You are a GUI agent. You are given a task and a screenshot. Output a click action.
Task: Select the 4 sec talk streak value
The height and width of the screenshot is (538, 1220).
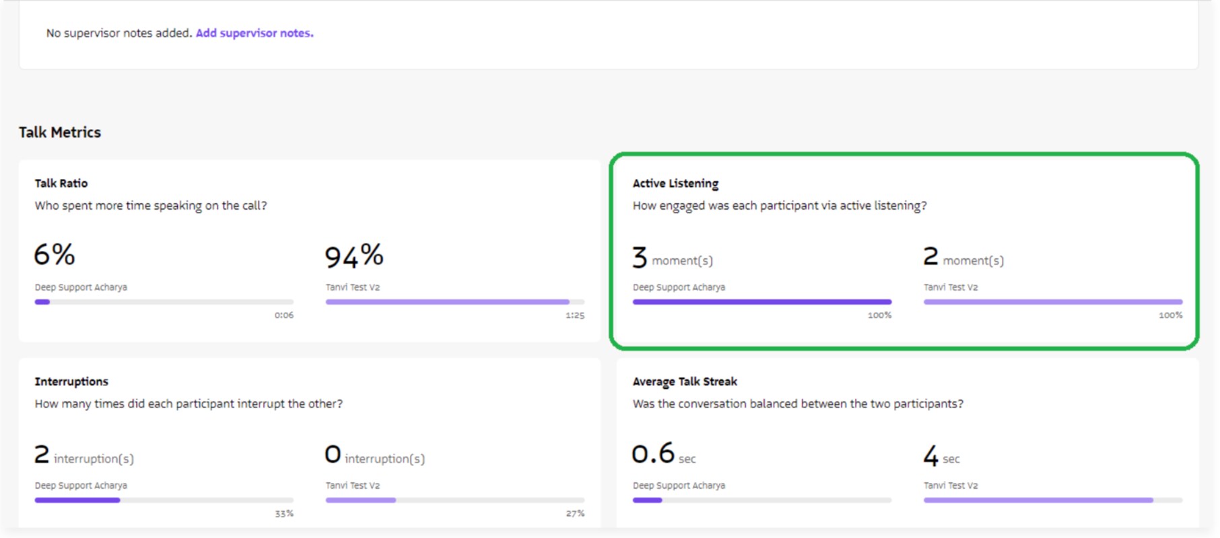941,457
